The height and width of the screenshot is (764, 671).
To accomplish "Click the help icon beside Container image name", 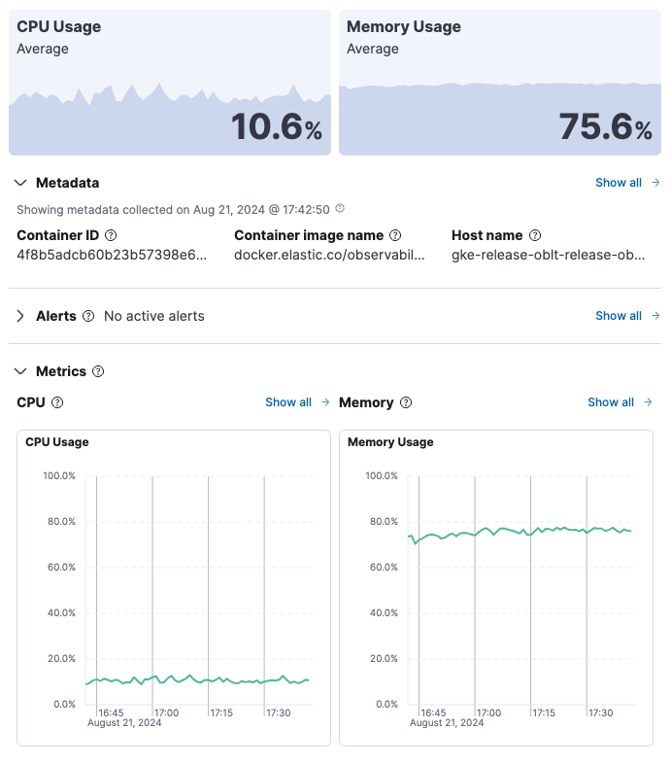I will click(393, 235).
